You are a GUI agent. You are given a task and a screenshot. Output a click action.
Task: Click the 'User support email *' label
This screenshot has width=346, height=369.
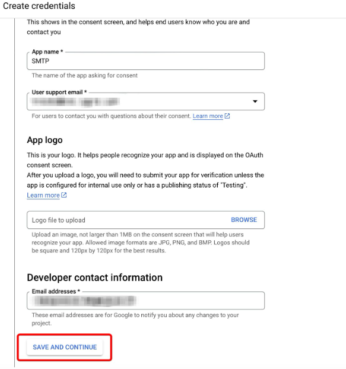click(59, 93)
